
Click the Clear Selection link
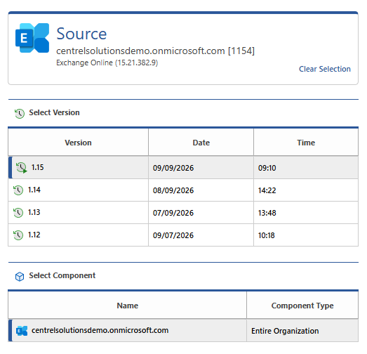point(325,69)
